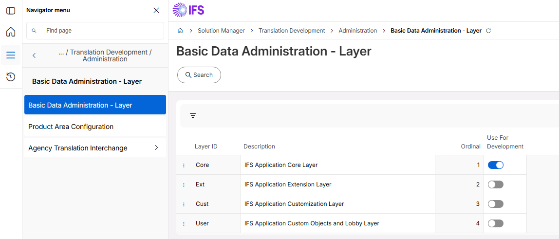
Task: Go back with the navigator back chevron
Action: pos(34,55)
